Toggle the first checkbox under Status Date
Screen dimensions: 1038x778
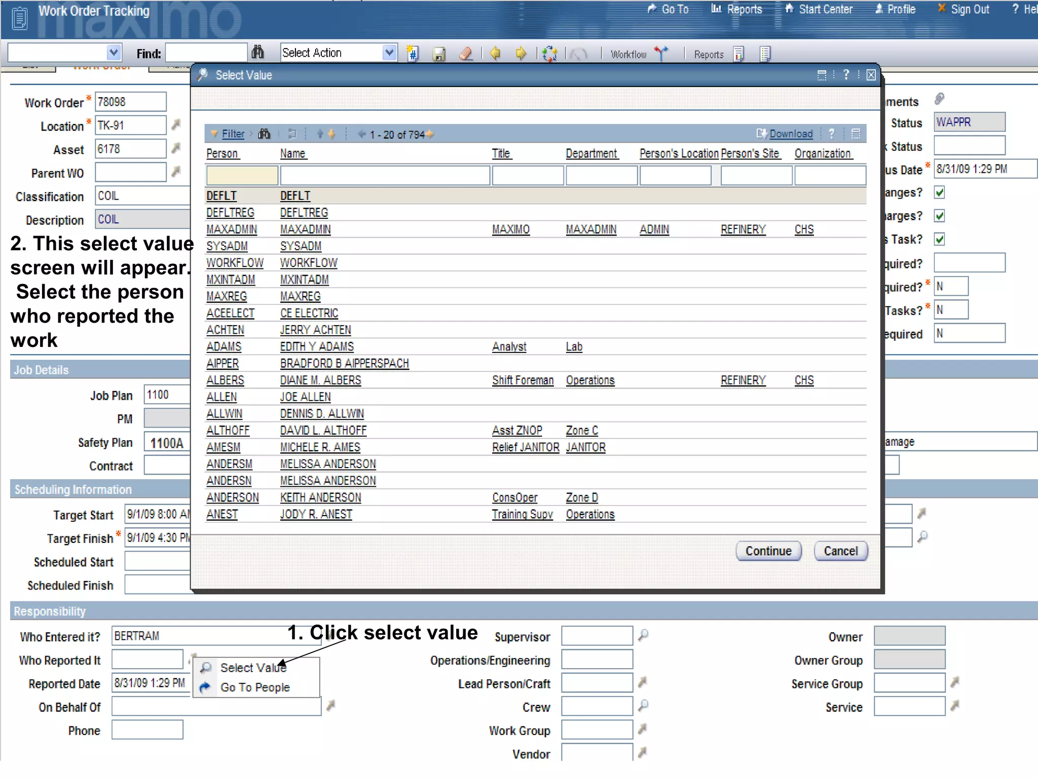click(x=940, y=192)
